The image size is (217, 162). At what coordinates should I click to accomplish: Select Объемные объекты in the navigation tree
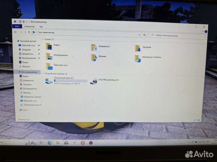click(x=31, y=97)
